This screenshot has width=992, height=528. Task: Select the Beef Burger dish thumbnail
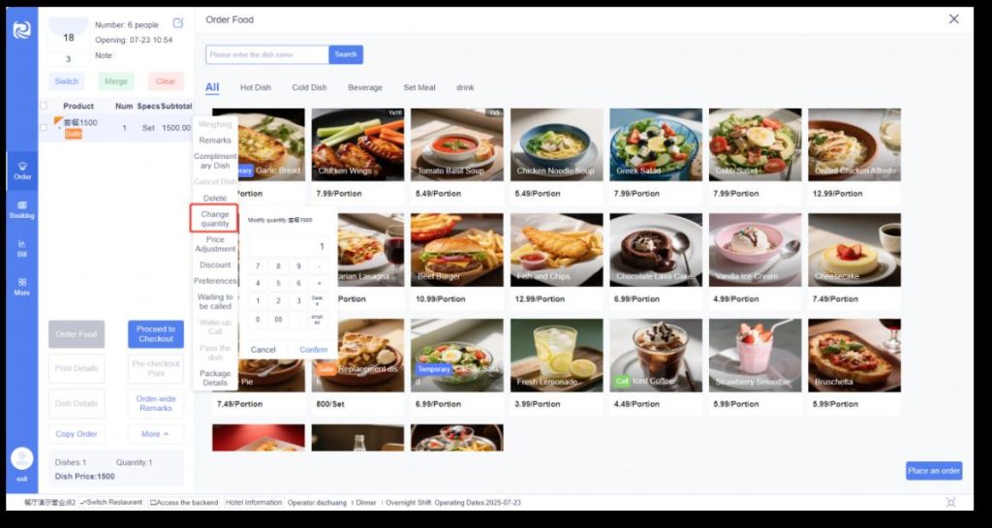[457, 250]
